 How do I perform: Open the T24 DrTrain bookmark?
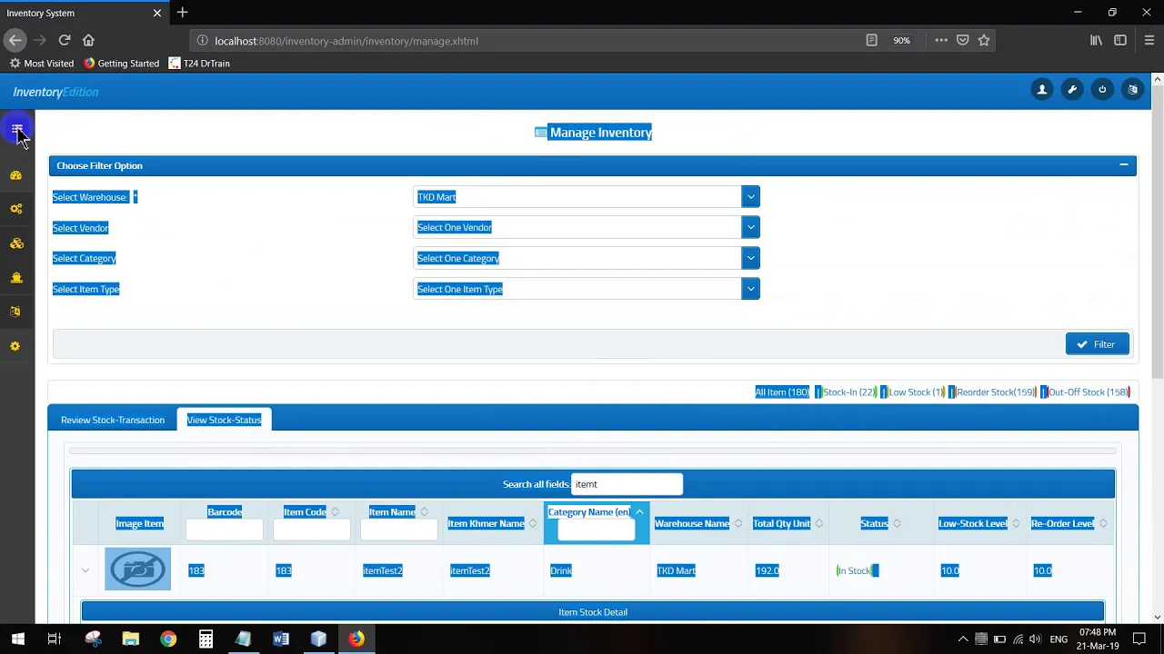point(199,64)
